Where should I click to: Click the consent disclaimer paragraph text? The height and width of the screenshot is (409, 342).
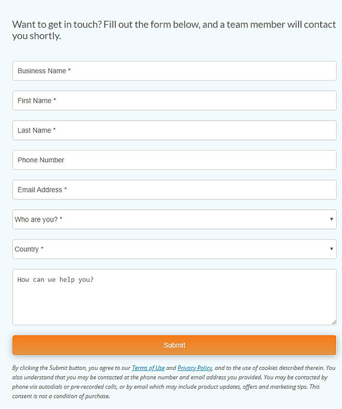coord(174,382)
